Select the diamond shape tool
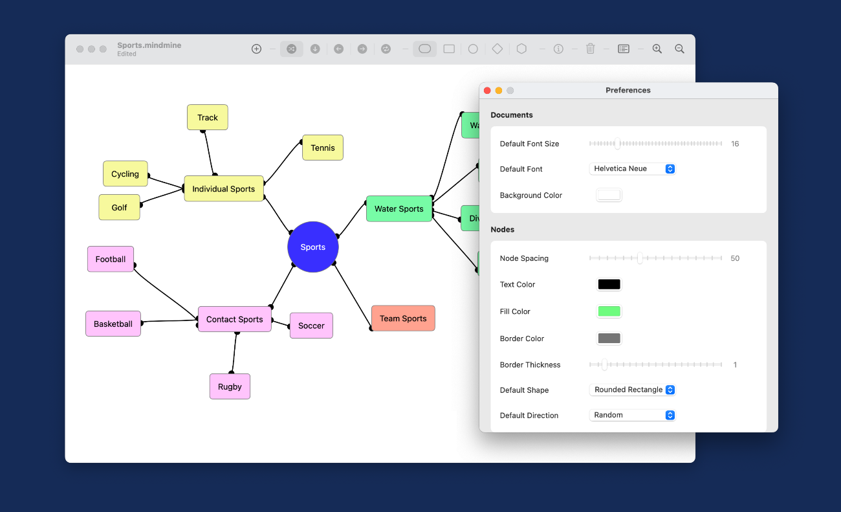This screenshot has width=841, height=512. tap(497, 49)
